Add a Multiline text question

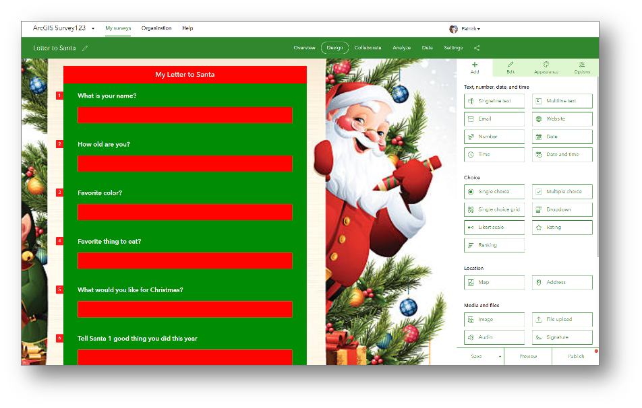click(562, 101)
